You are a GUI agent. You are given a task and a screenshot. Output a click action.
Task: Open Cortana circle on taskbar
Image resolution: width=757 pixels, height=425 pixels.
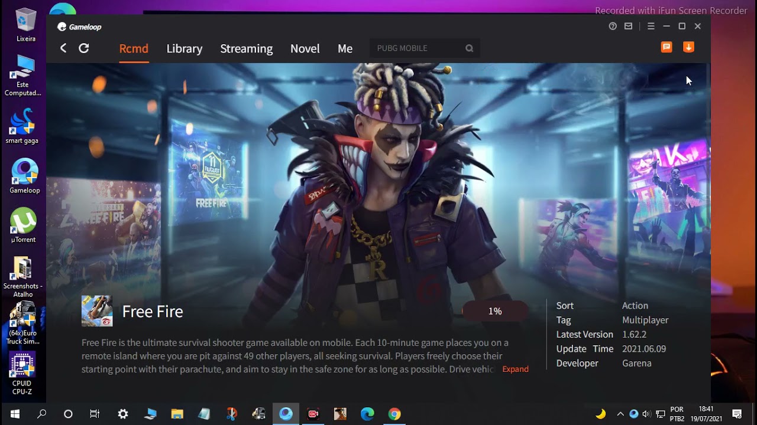(68, 414)
